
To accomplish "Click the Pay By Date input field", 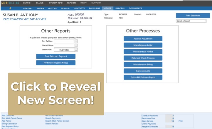I will 64,42.
